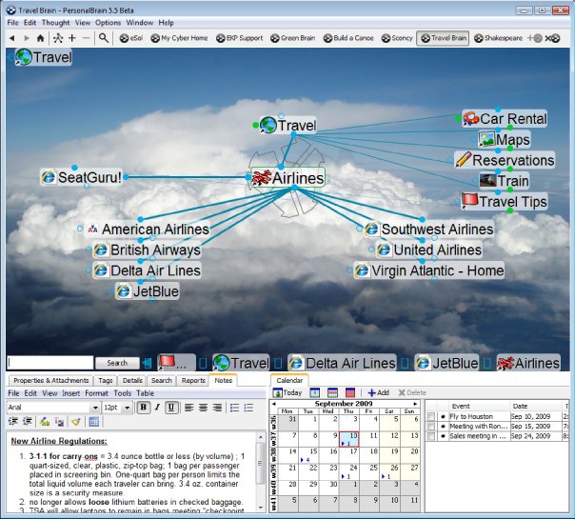Insert numbered list in notes

248,408
